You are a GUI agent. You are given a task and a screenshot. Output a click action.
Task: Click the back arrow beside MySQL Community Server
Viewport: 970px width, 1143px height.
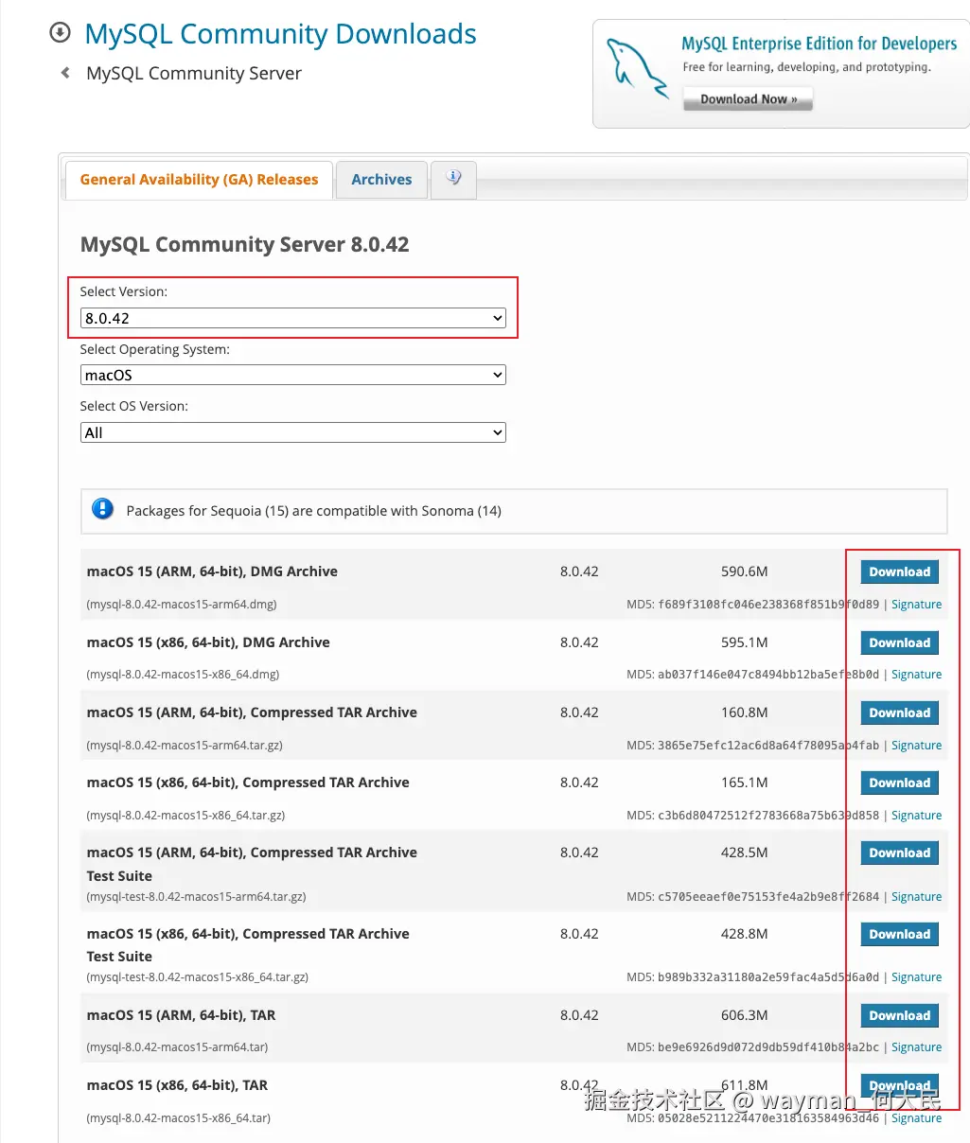(65, 73)
